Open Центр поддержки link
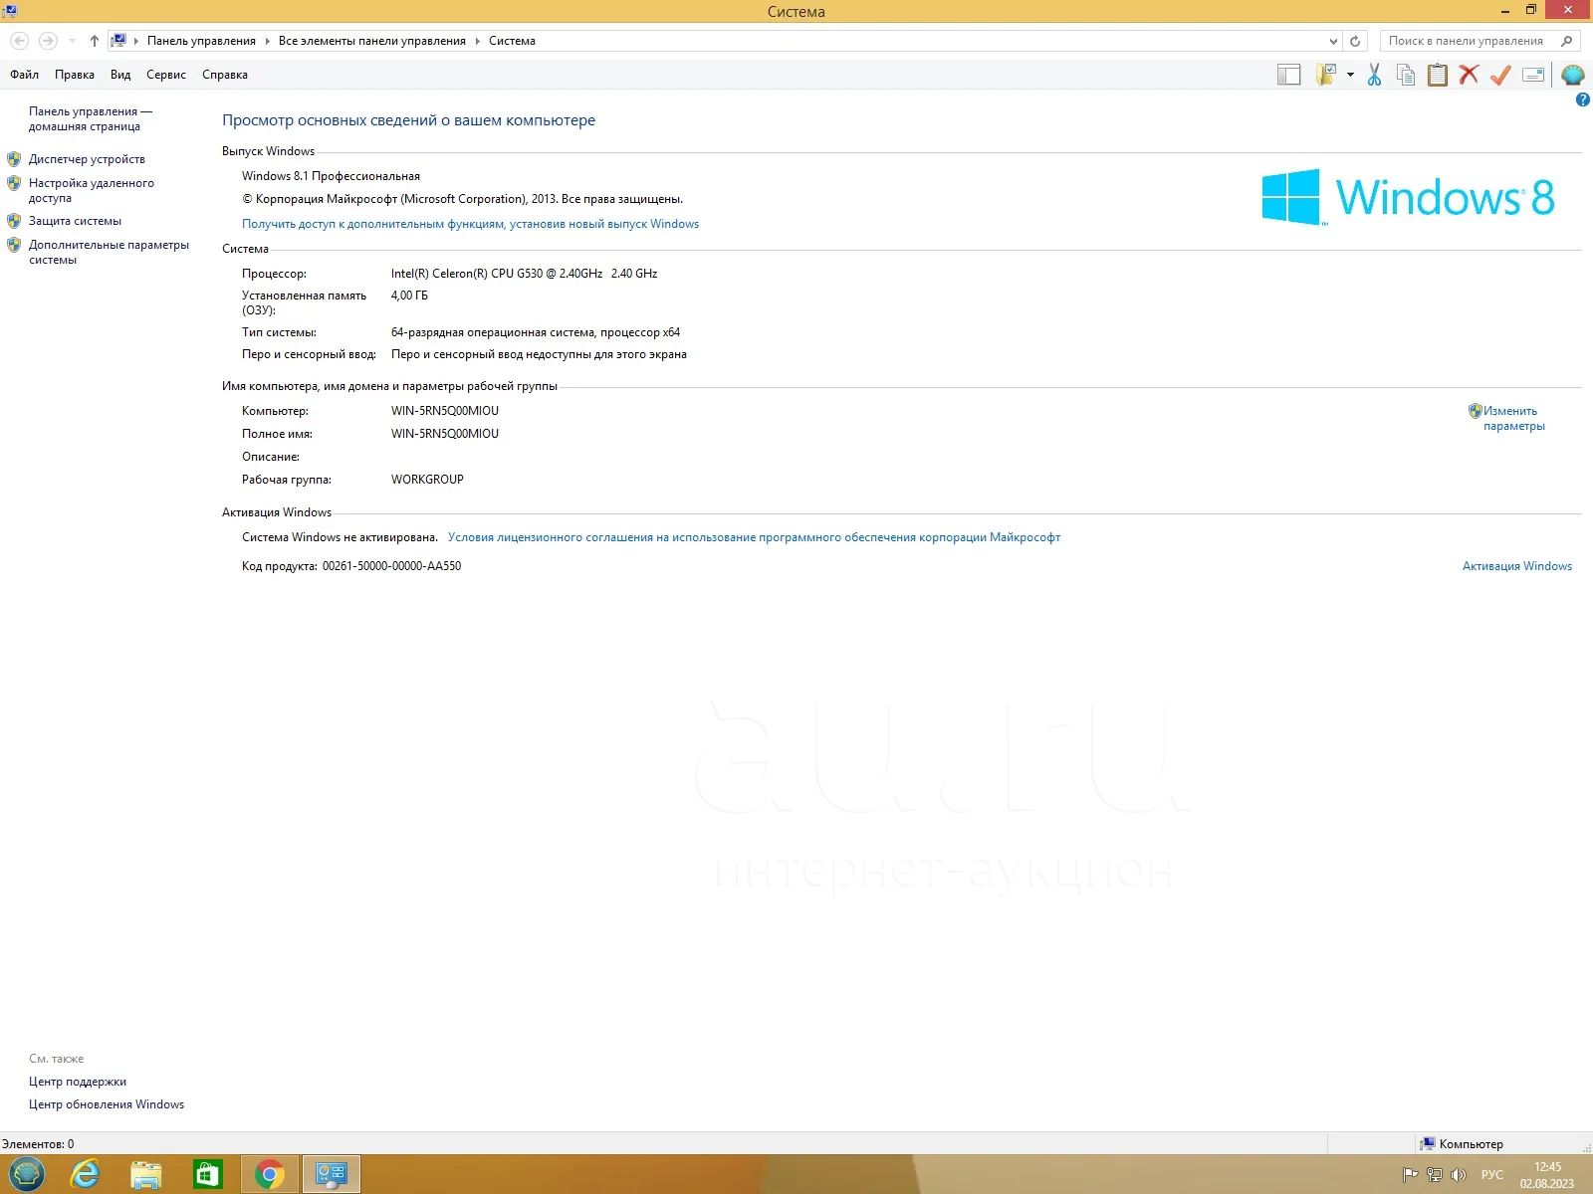This screenshot has width=1593, height=1194. click(x=78, y=1082)
